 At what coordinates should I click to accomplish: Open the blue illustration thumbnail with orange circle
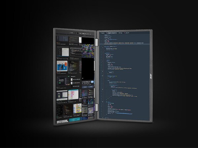click(x=62, y=66)
